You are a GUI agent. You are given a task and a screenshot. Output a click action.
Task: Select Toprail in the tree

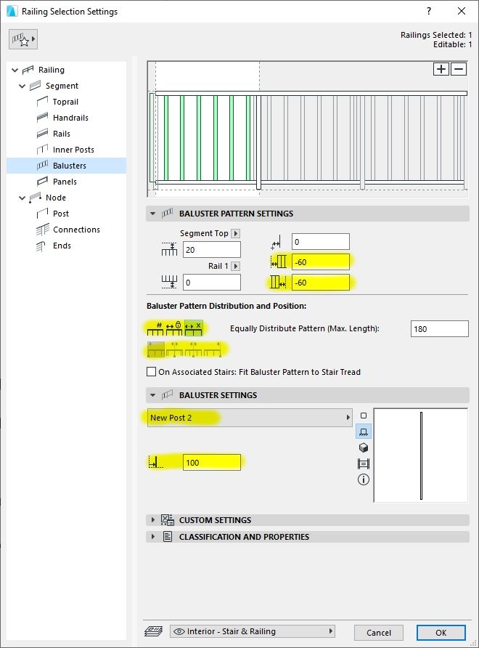coord(65,102)
